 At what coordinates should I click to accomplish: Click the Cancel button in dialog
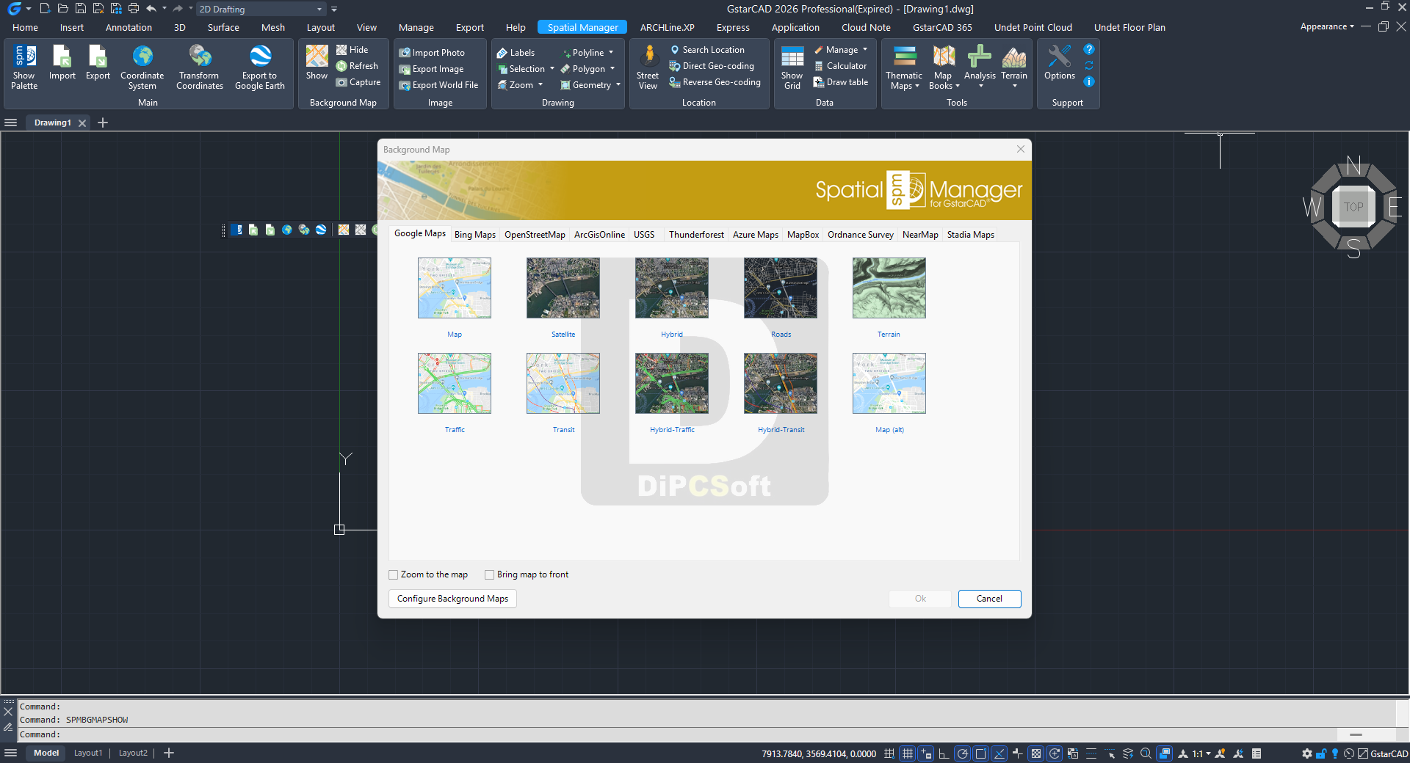[x=989, y=599]
